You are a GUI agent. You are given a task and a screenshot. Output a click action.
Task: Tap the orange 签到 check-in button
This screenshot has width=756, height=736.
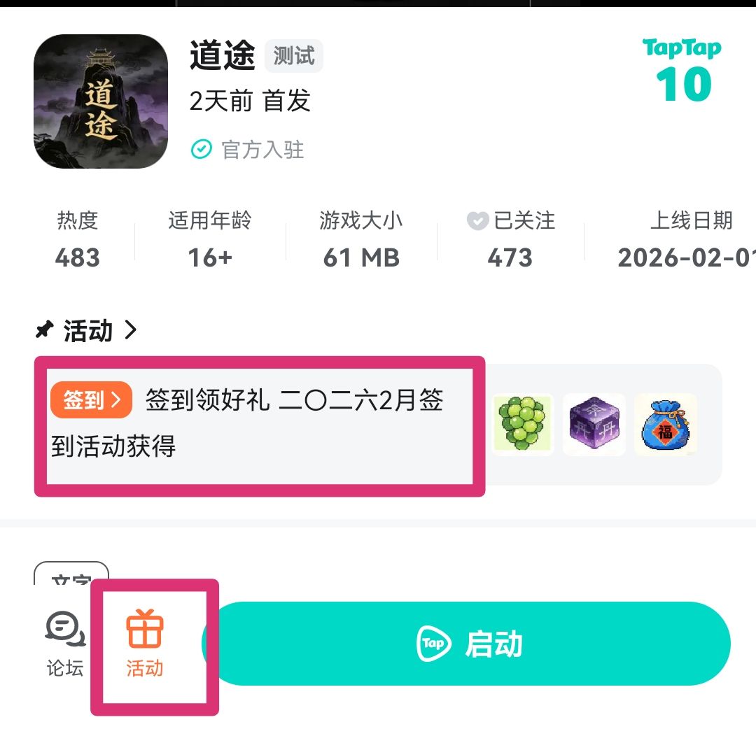tap(91, 399)
